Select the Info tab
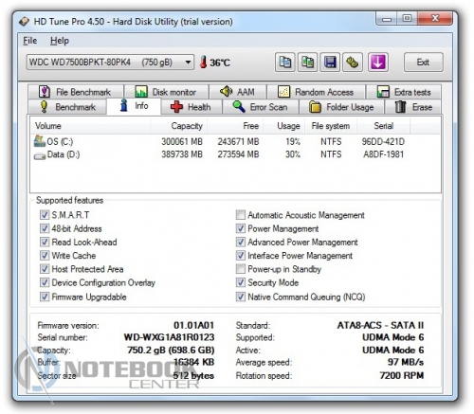This screenshot has height=414, width=474. pos(134,106)
